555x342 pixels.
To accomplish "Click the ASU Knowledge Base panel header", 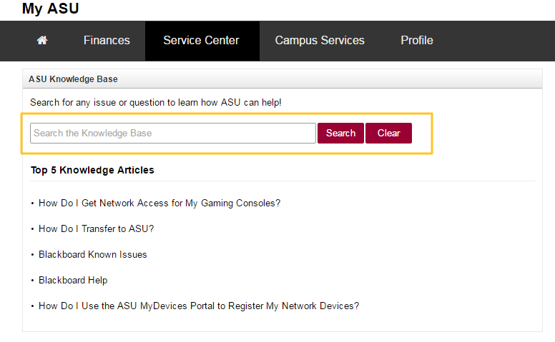I will (73, 79).
